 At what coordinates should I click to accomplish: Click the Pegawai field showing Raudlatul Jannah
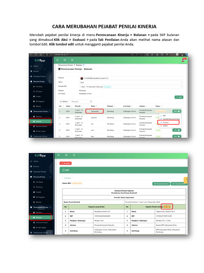(x=131, y=78)
